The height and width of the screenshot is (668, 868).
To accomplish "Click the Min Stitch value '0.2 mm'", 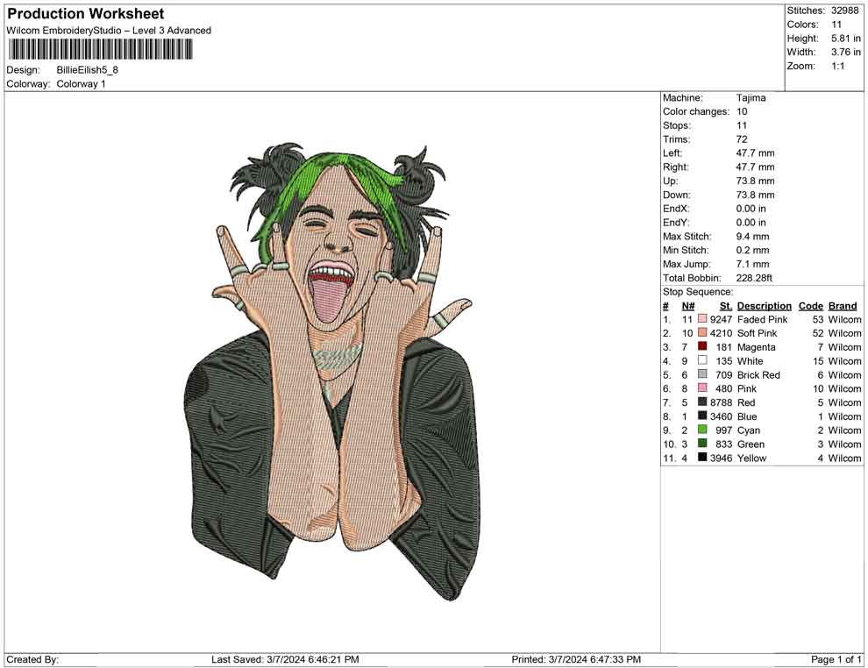I will click(753, 250).
